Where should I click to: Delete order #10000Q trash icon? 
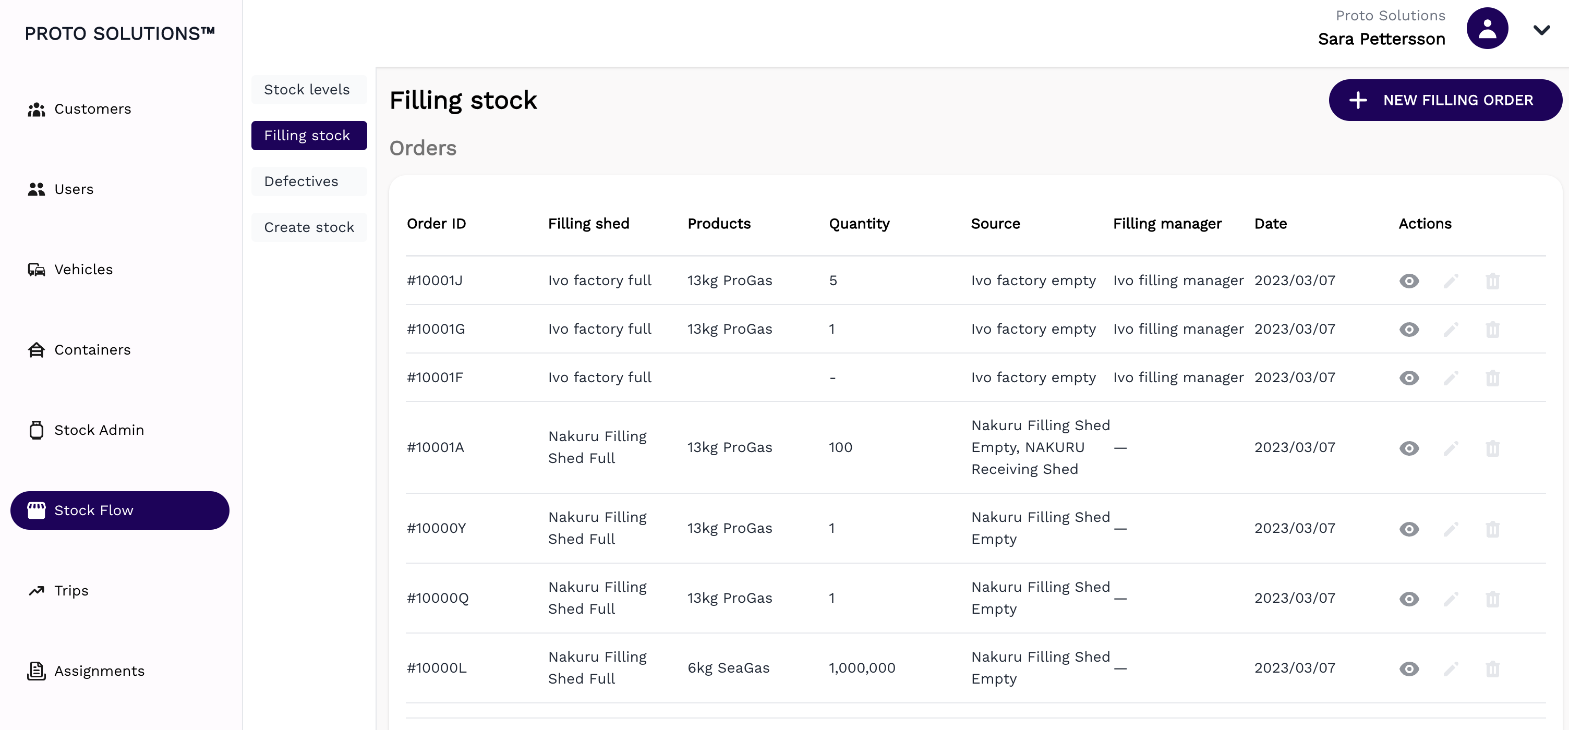(1492, 599)
